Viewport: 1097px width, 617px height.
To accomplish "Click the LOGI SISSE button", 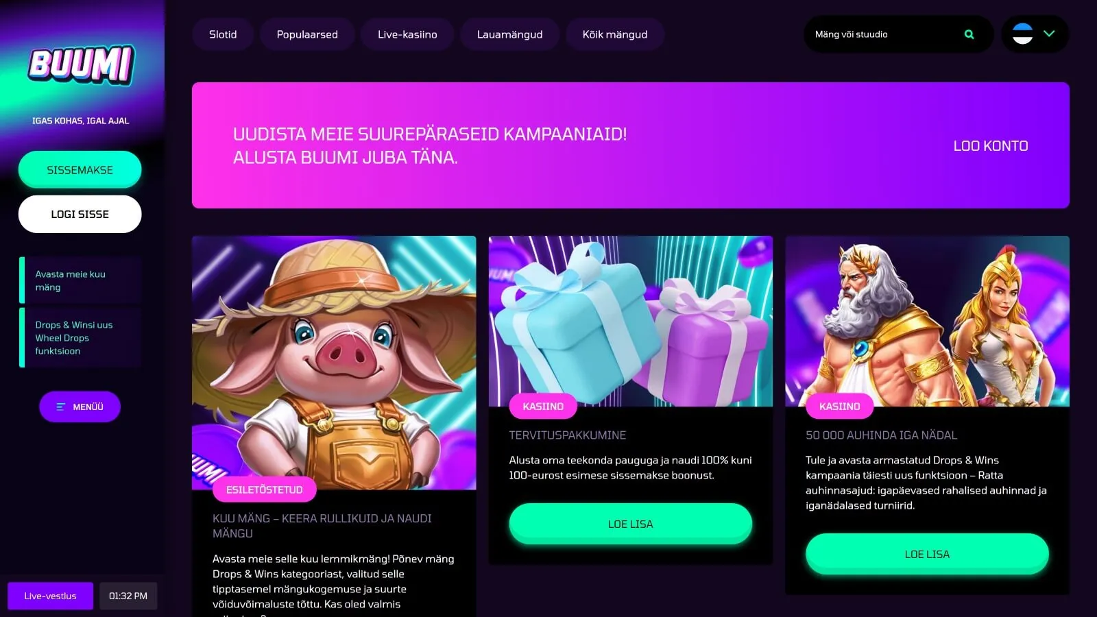I will coord(80,214).
